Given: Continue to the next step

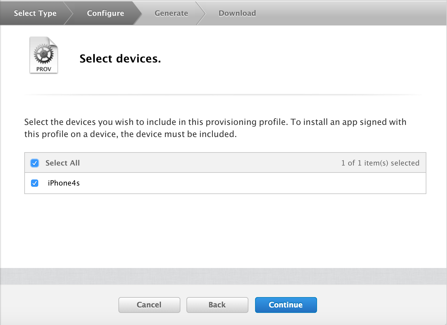Looking at the screenshot, I should click(x=286, y=305).
